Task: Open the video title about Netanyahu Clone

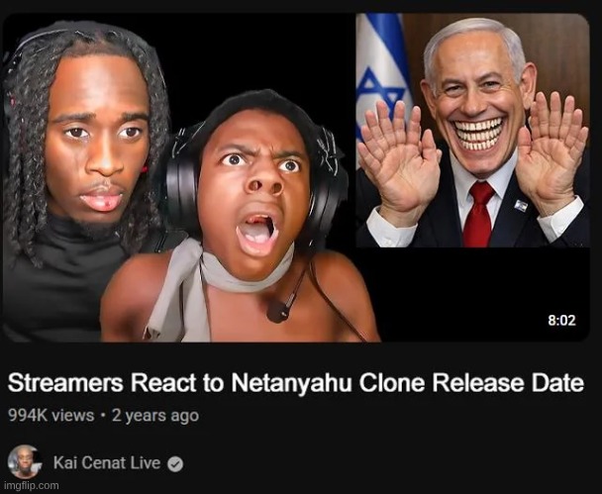Action: coord(296,383)
